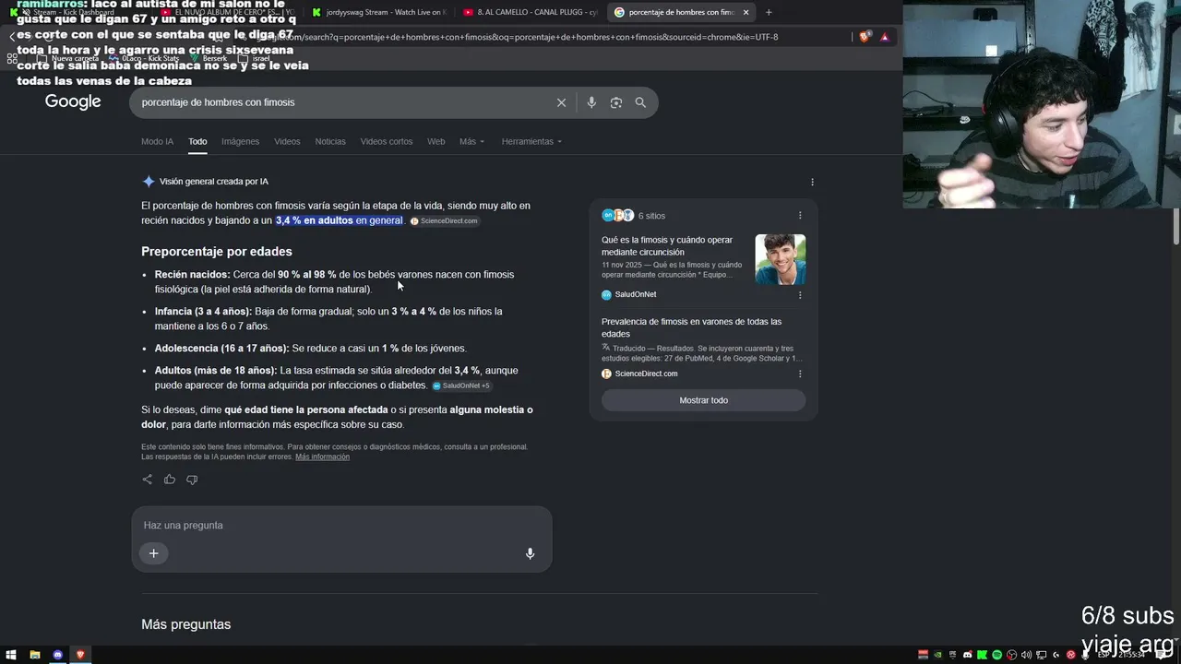Switch to 'Videos cortos' tab

point(387,142)
